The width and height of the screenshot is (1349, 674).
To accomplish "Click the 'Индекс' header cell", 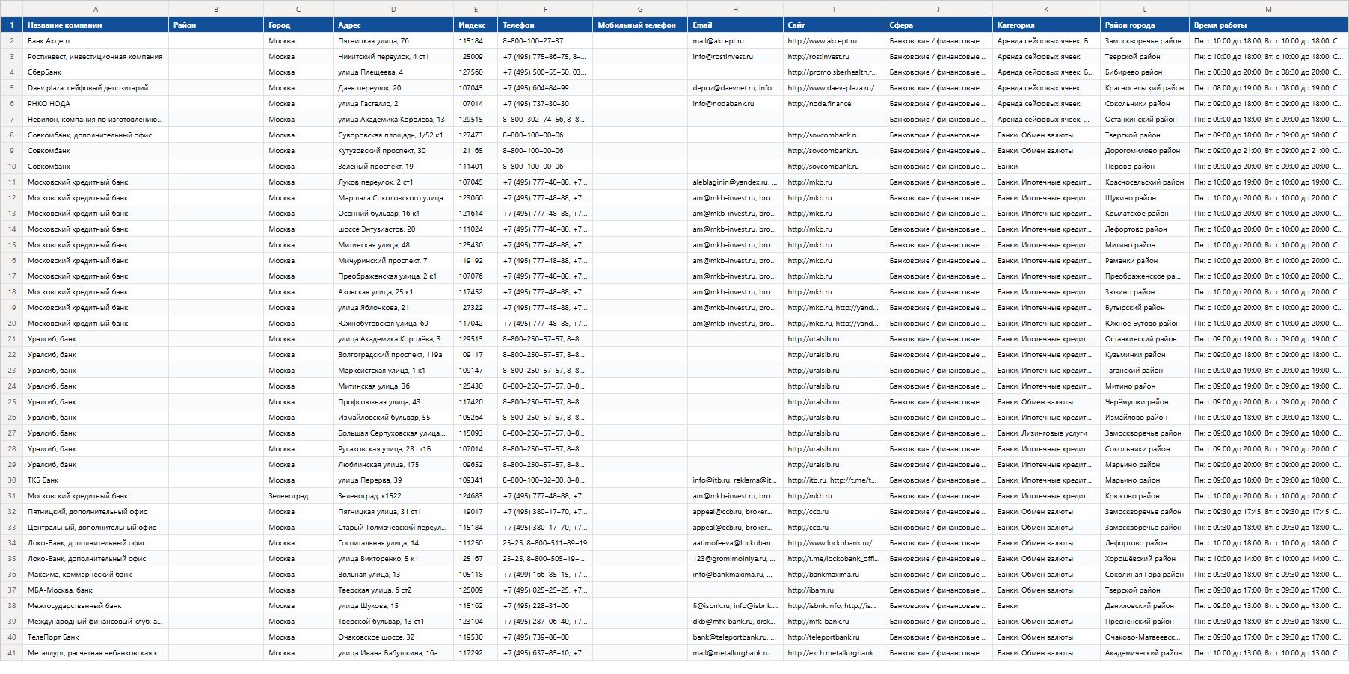I will click(x=476, y=25).
